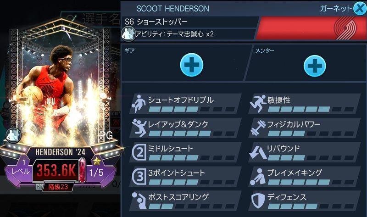
Task: Click the プレイメイキング player icon
Action: pyautogui.click(x=258, y=177)
